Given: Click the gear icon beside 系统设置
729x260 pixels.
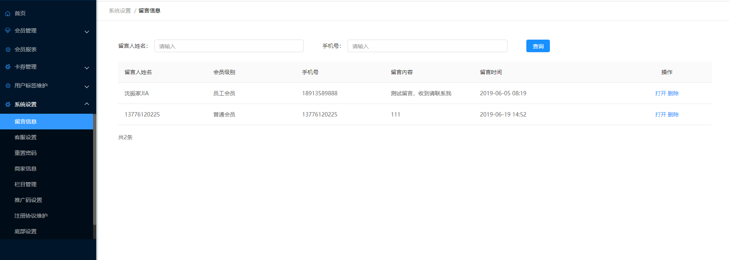Looking at the screenshot, I should coord(8,105).
